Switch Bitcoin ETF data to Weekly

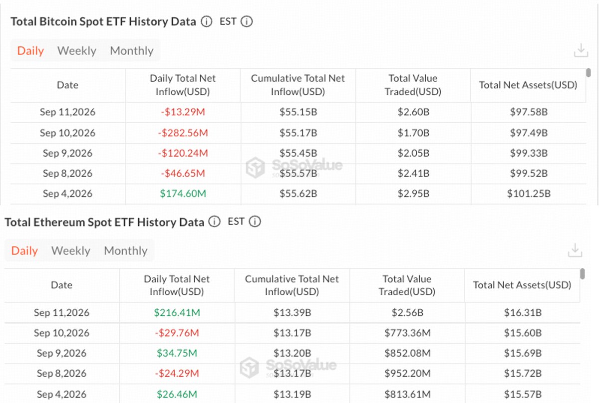(x=77, y=51)
